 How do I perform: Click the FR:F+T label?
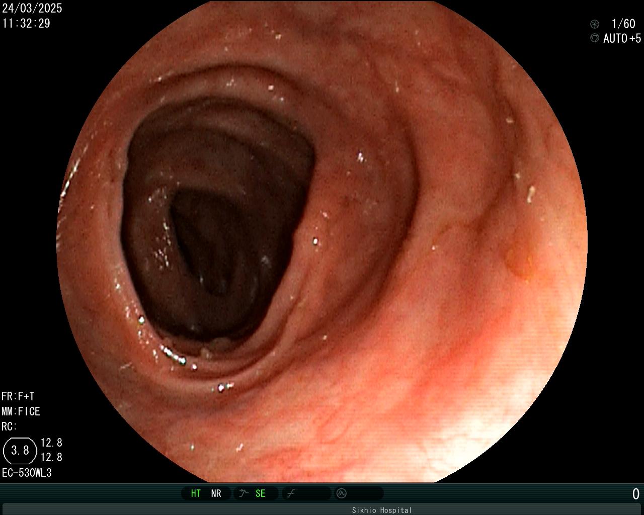(18, 396)
